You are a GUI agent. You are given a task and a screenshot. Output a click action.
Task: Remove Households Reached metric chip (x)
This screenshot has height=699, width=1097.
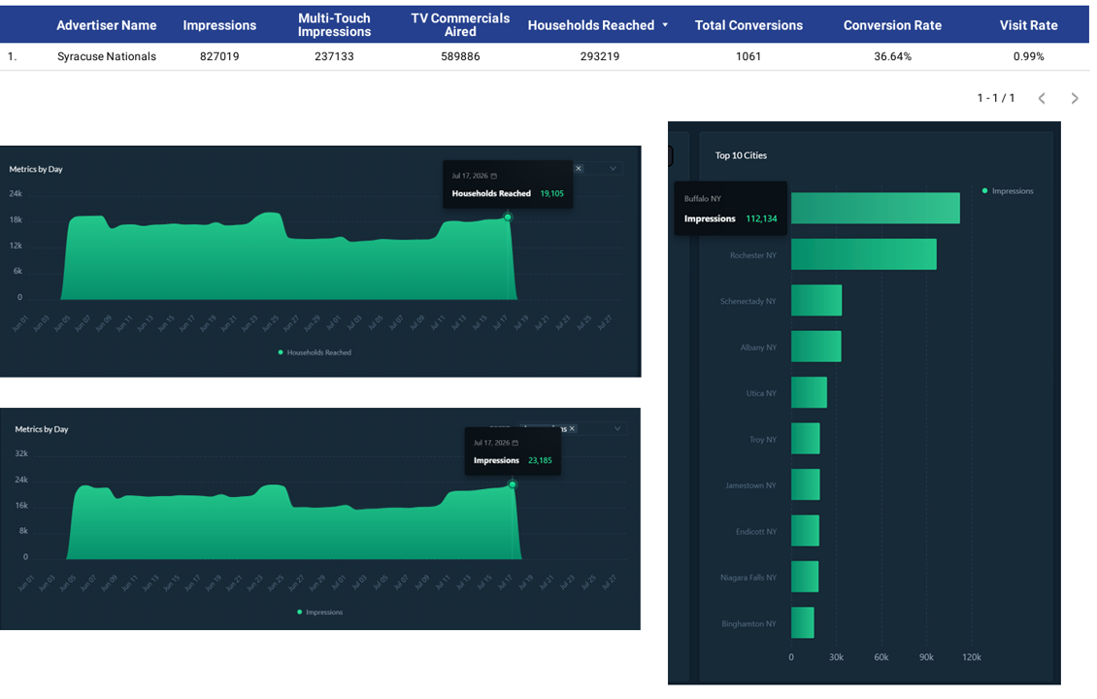[x=579, y=169]
